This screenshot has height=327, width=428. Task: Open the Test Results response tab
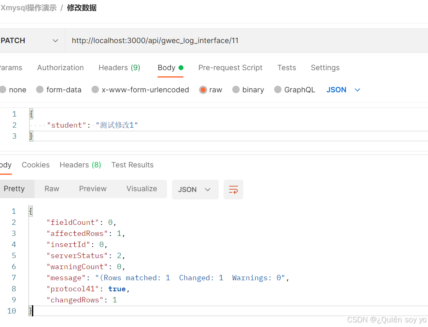132,165
